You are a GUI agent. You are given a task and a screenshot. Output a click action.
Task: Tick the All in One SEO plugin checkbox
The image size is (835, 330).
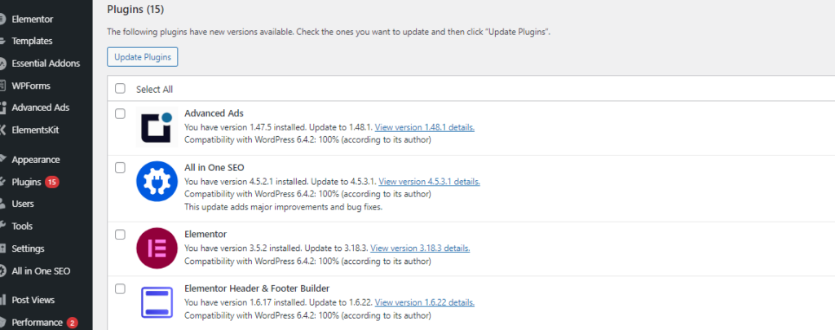[x=121, y=168]
